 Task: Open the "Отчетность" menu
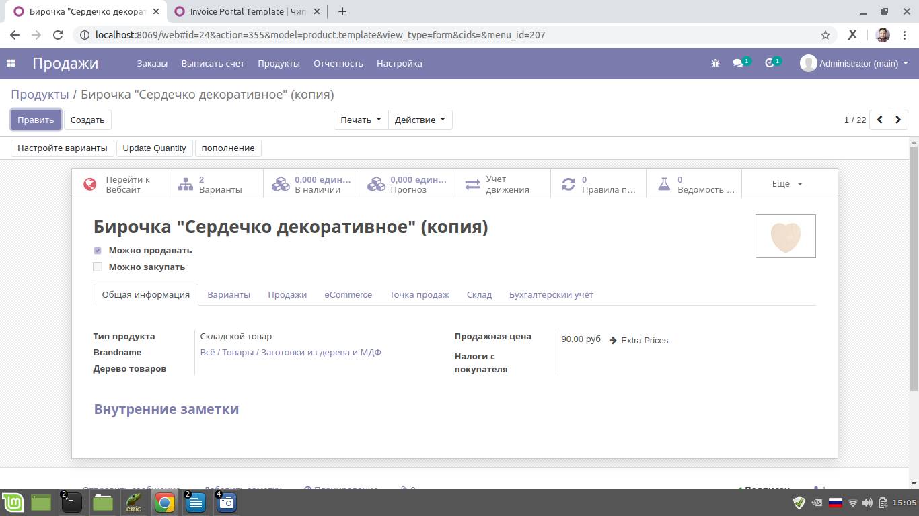coord(338,63)
